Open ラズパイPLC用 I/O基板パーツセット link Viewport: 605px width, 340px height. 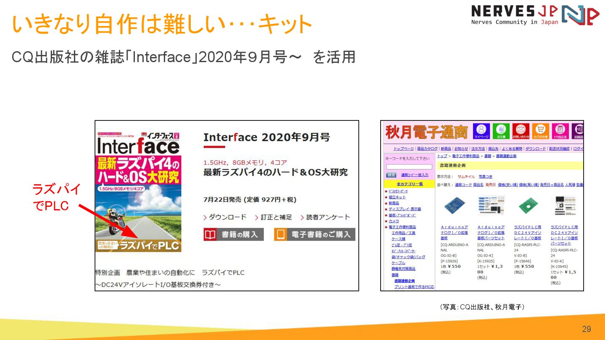point(564,235)
